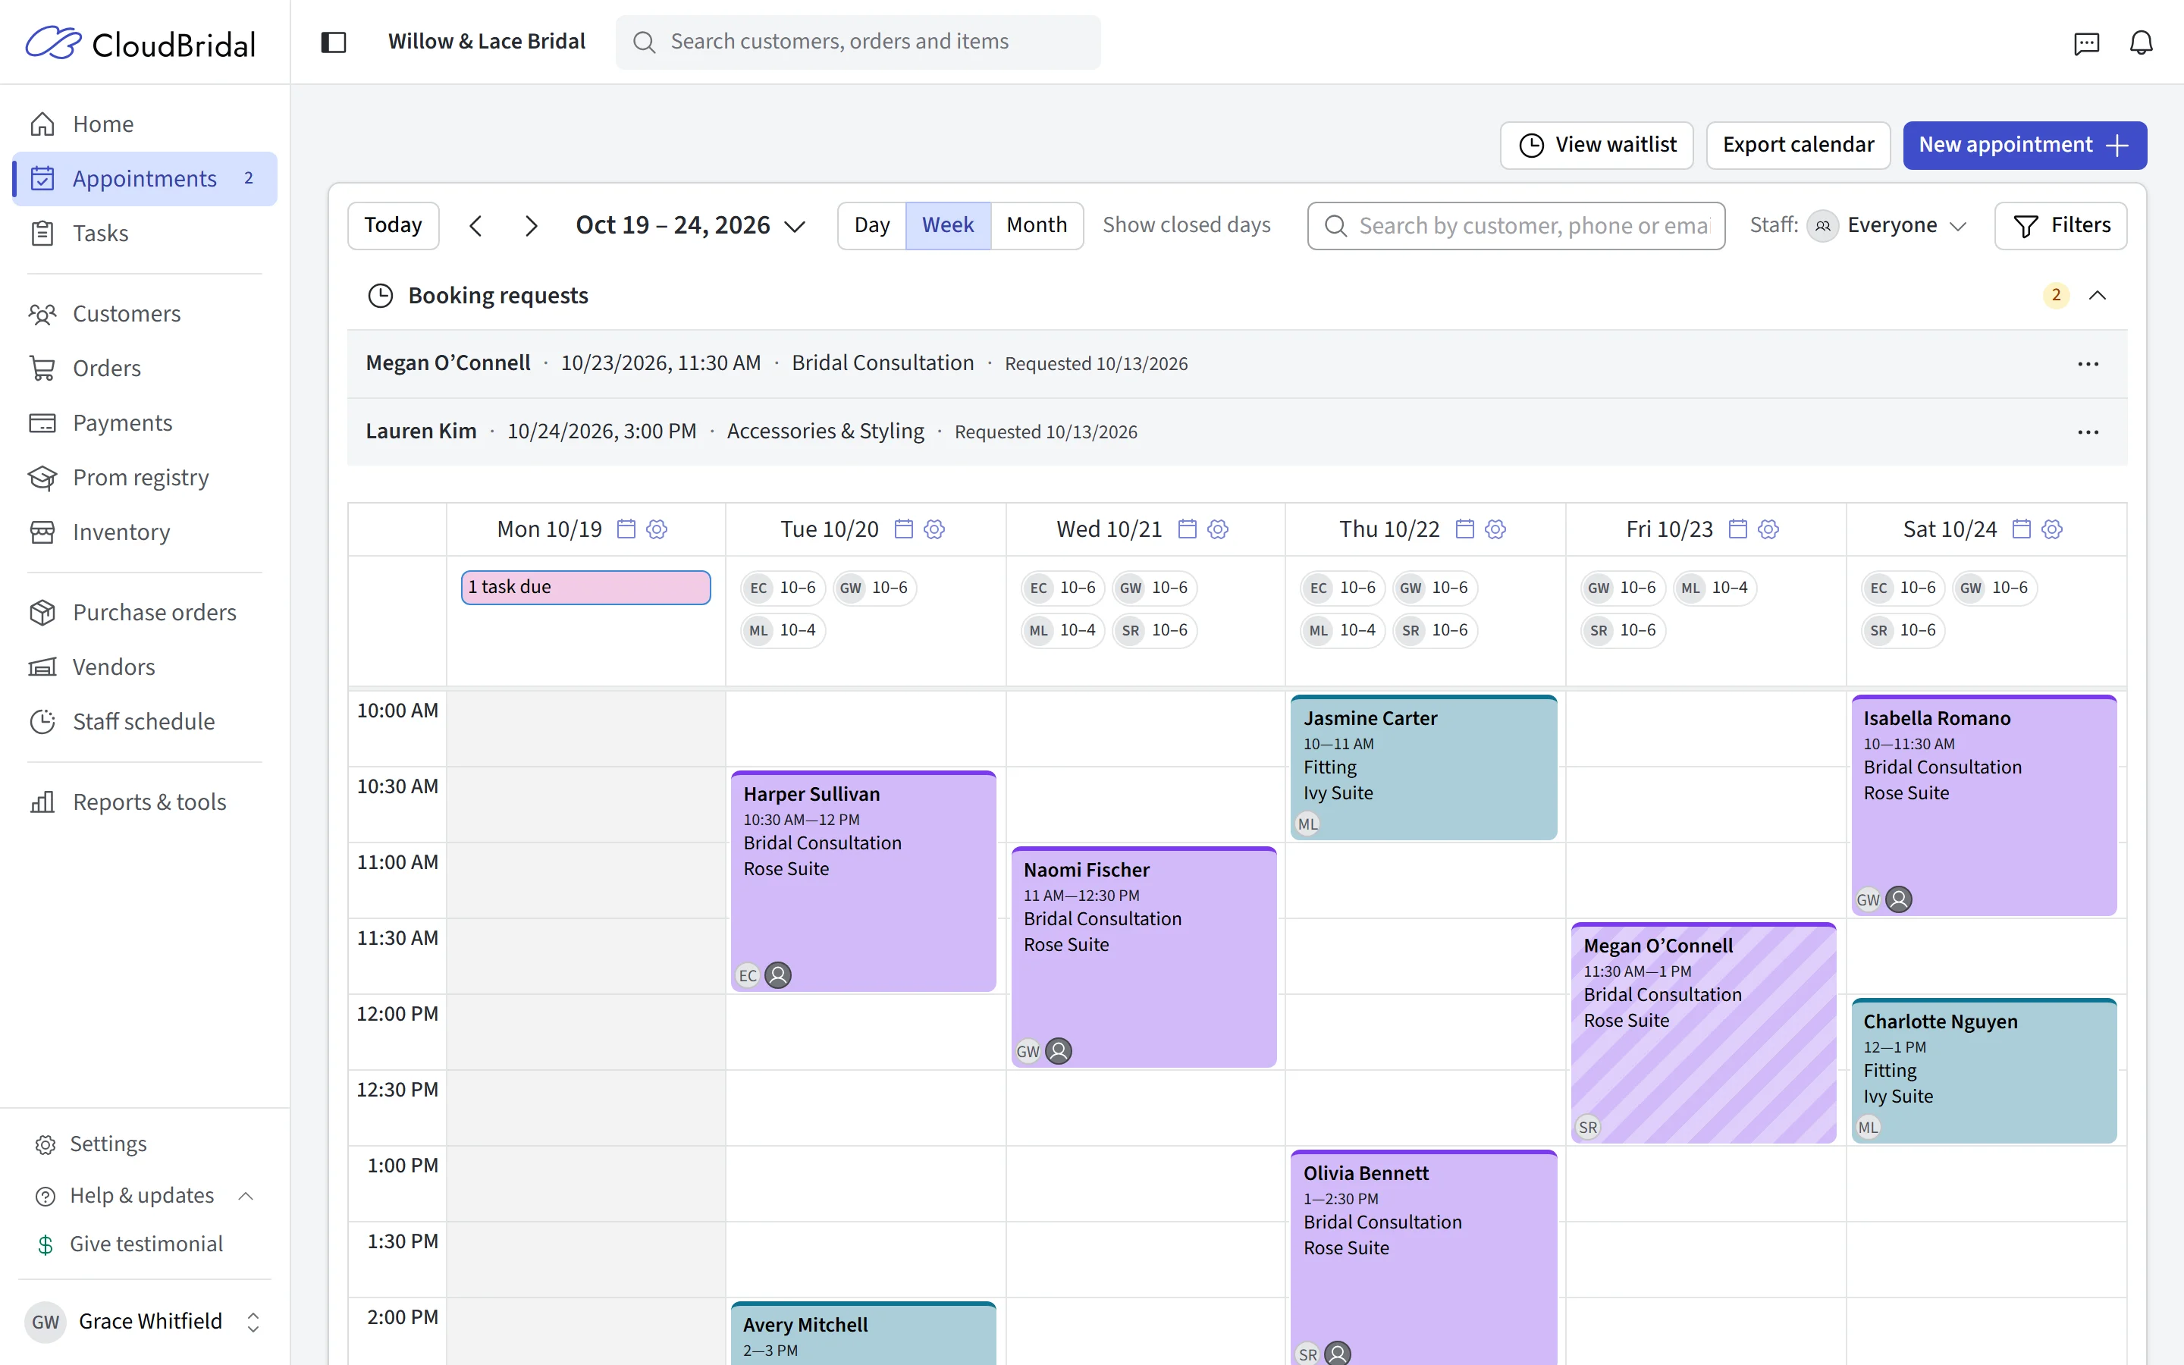Open Grace Whitfield account switcher

click(x=144, y=1322)
